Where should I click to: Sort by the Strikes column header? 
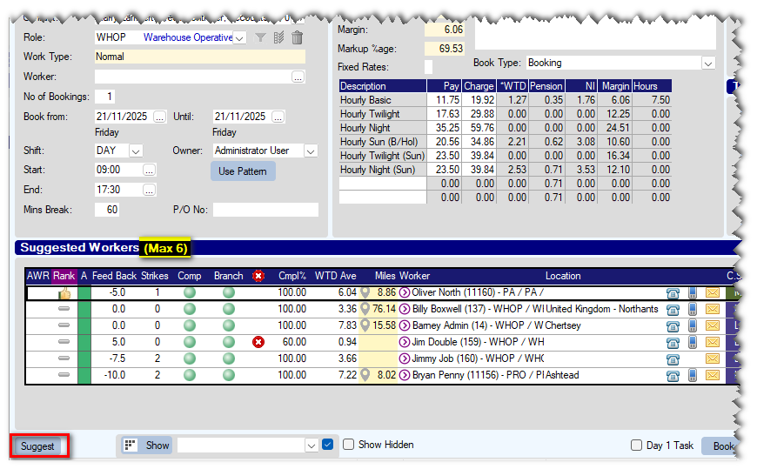point(155,276)
